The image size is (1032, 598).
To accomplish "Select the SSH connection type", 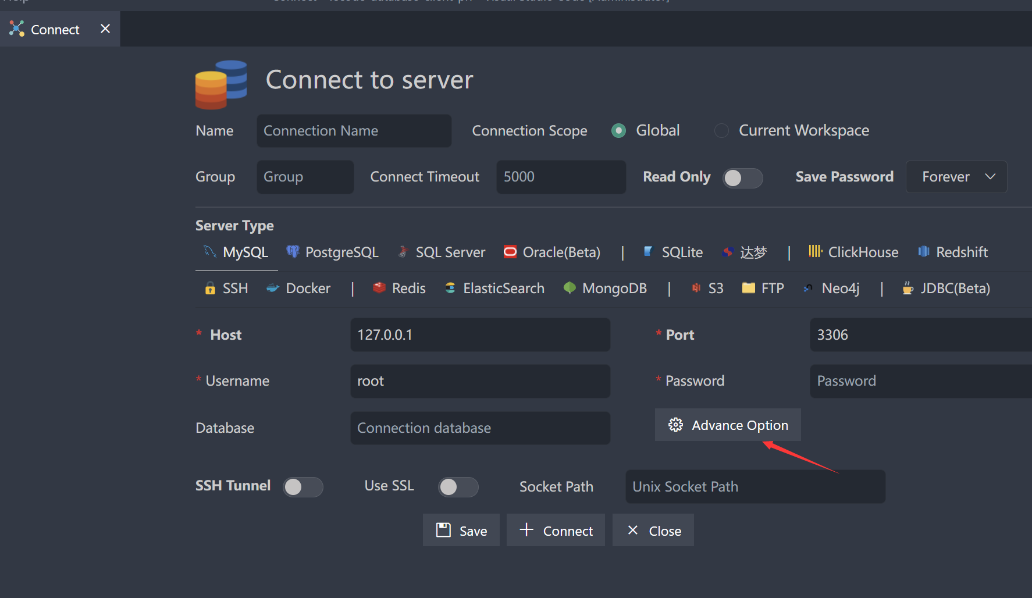I will (235, 288).
